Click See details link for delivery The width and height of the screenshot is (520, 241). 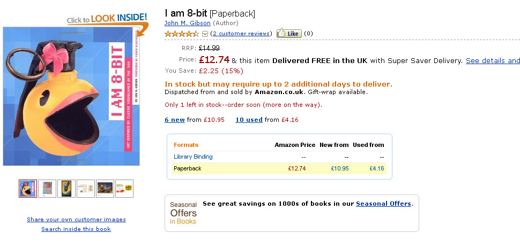pyautogui.click(x=492, y=61)
